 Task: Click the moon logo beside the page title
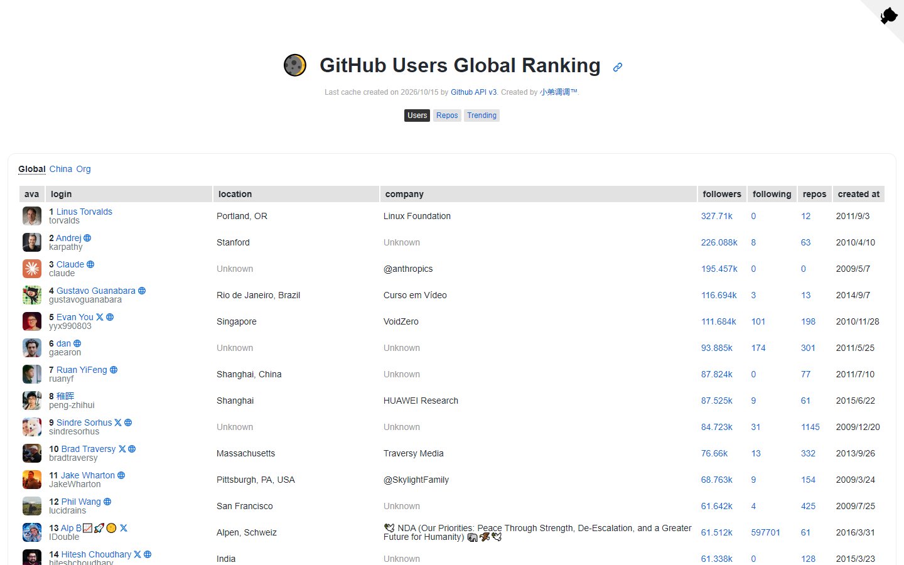click(295, 65)
